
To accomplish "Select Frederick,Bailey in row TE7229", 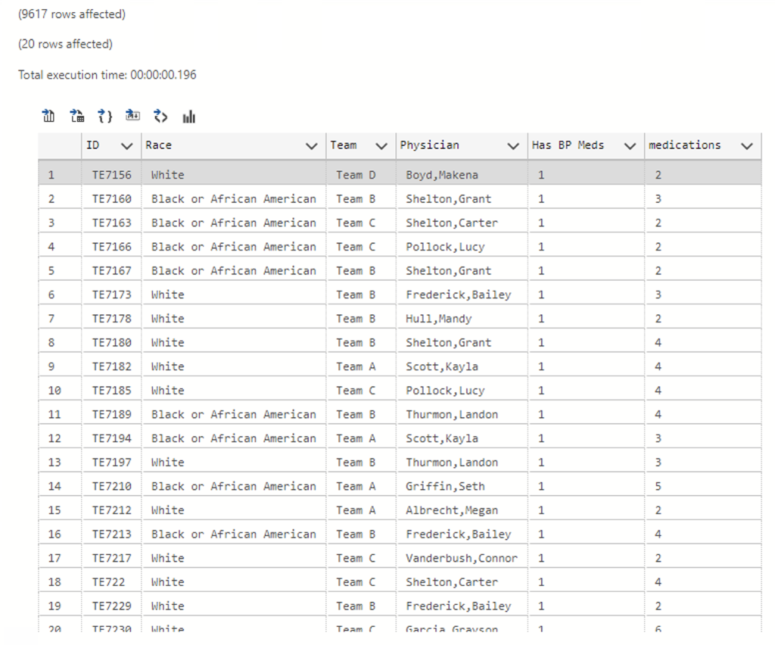I will pyautogui.click(x=462, y=606).
